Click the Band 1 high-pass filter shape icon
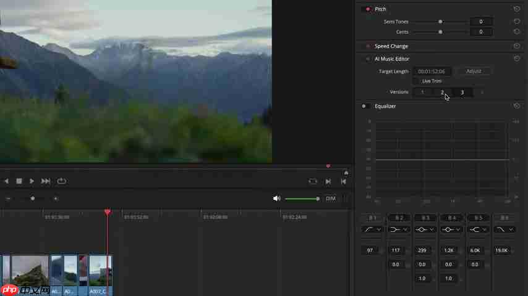 (x=368, y=229)
